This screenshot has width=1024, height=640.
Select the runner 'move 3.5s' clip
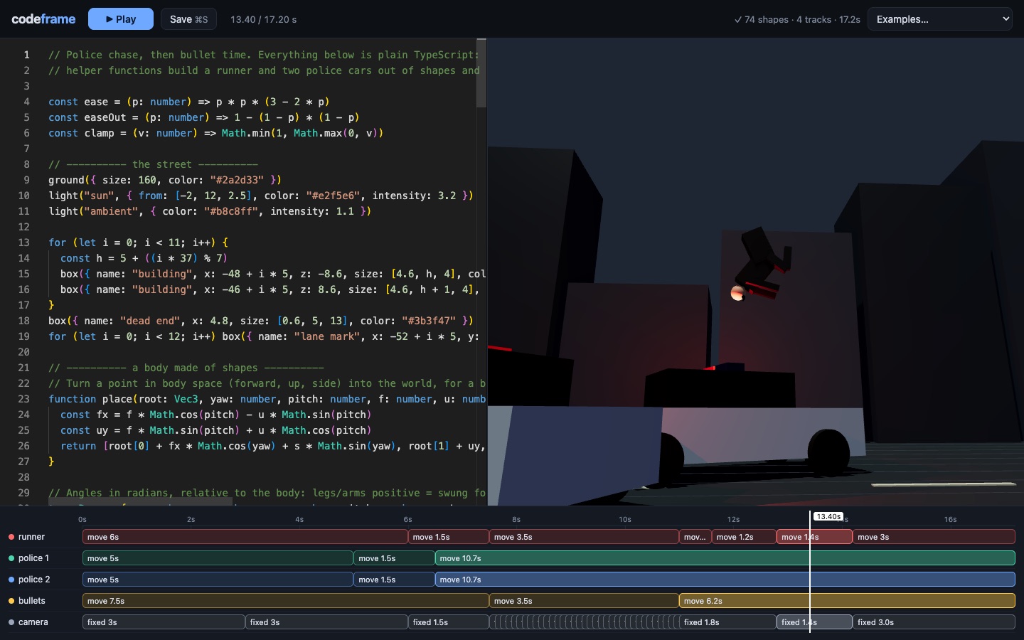(584, 537)
